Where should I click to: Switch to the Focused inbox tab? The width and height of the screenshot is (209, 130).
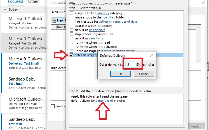[x=16, y=2]
